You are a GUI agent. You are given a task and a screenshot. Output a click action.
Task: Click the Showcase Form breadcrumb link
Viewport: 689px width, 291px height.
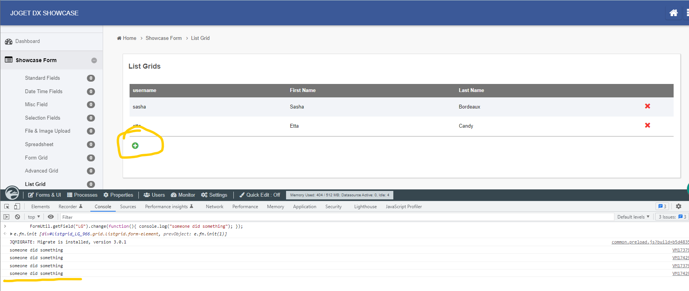pos(163,38)
